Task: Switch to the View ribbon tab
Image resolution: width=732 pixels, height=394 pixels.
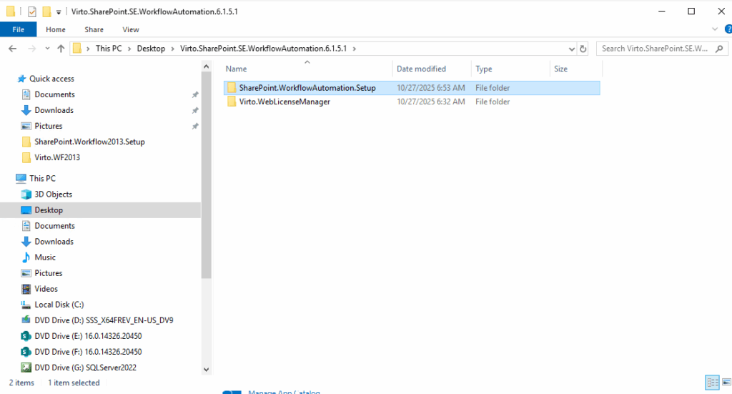Action: click(131, 29)
